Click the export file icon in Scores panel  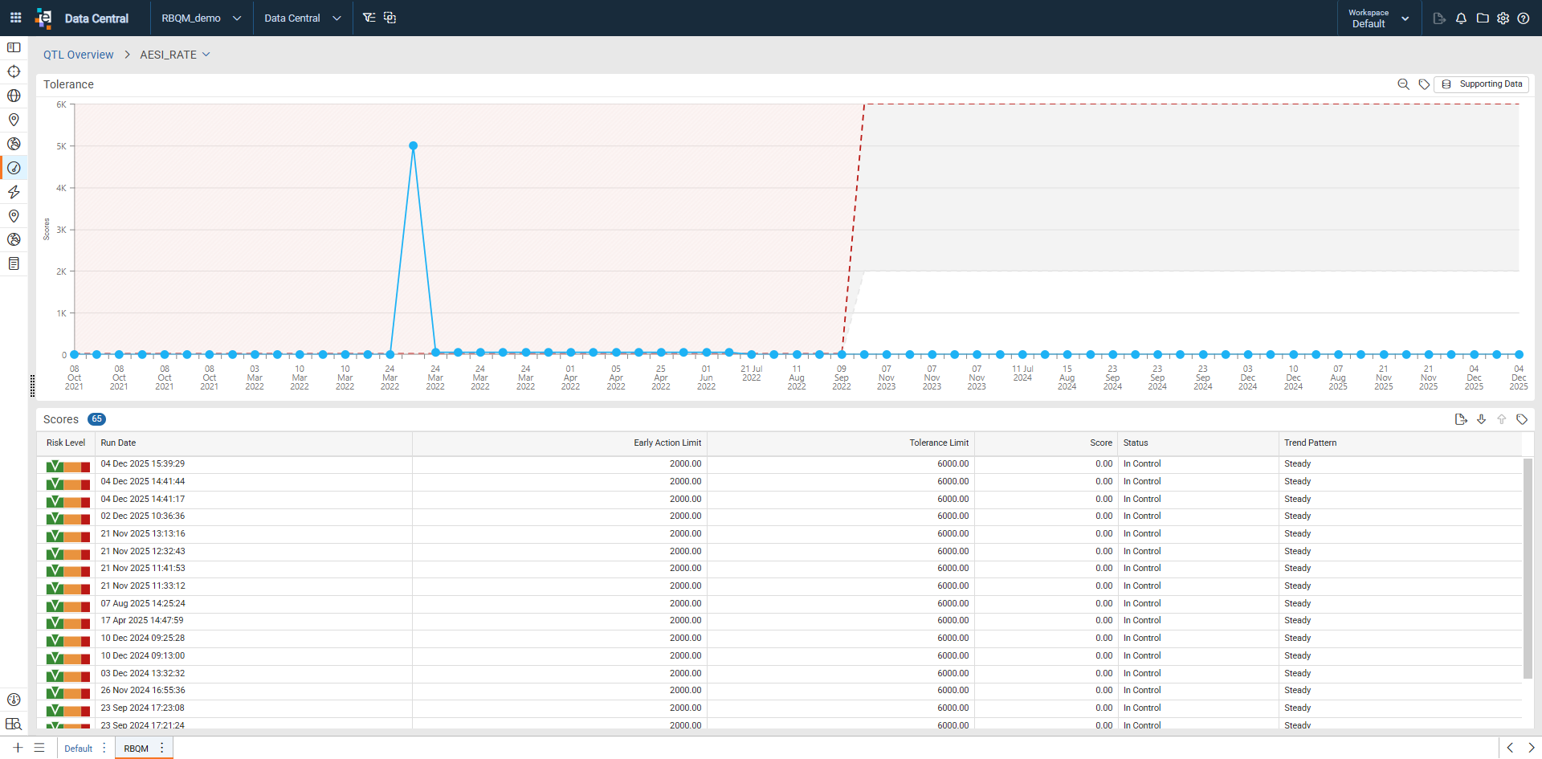click(x=1461, y=419)
